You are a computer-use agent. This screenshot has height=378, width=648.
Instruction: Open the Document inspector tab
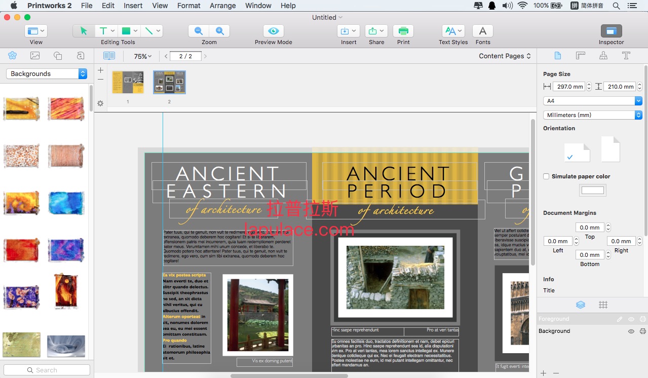[x=558, y=56]
